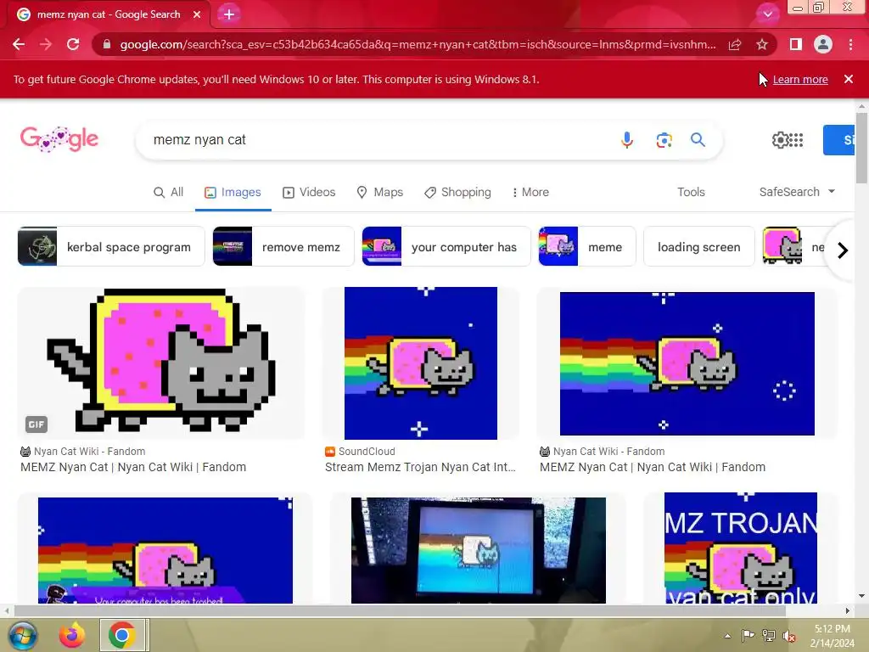This screenshot has height=652, width=869.
Task: Click the Chrome taskbar icon
Action: click(x=122, y=635)
